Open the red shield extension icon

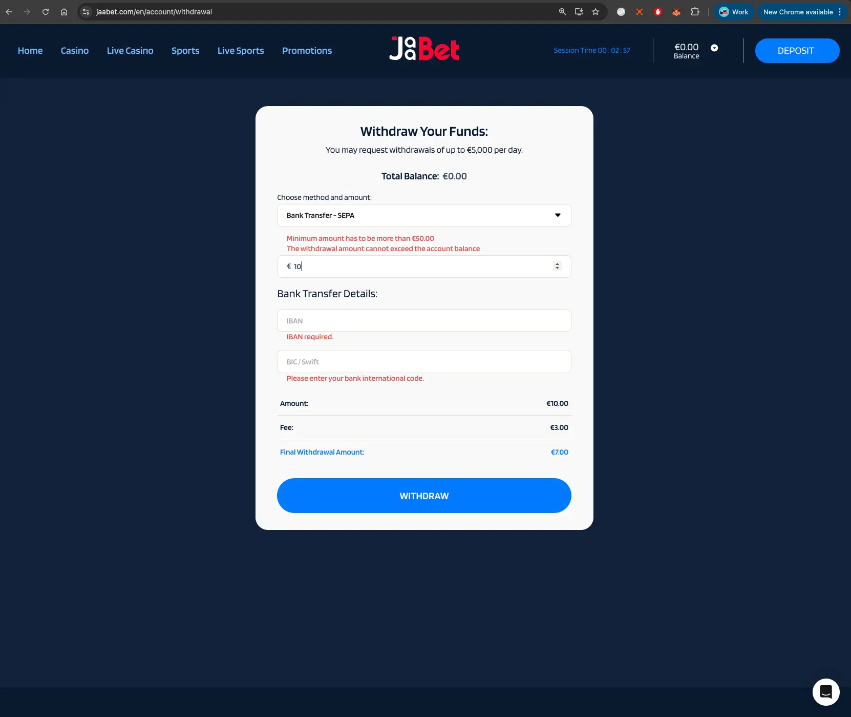coord(658,12)
